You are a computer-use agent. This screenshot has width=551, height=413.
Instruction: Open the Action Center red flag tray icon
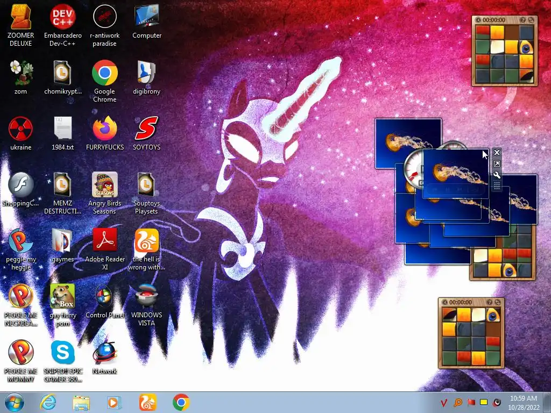[x=471, y=402]
